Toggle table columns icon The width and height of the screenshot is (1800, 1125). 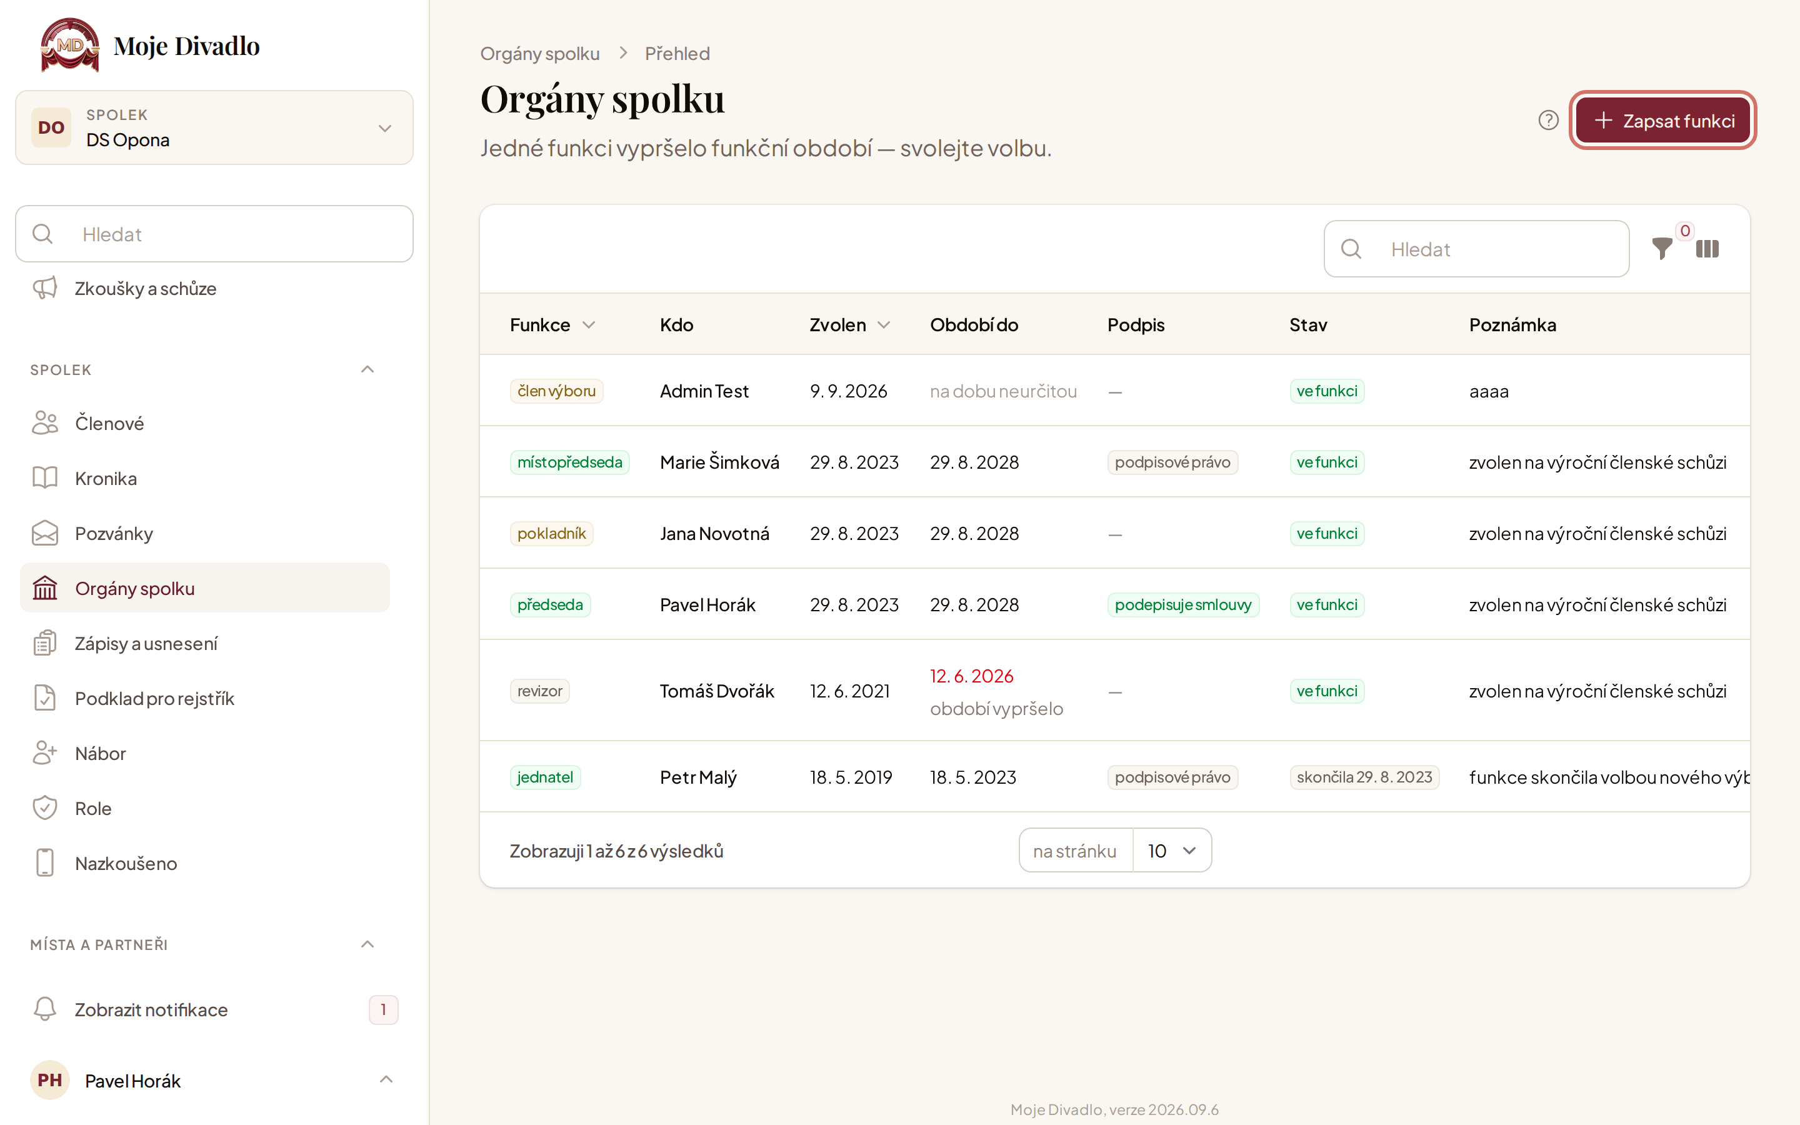pyautogui.click(x=1707, y=249)
